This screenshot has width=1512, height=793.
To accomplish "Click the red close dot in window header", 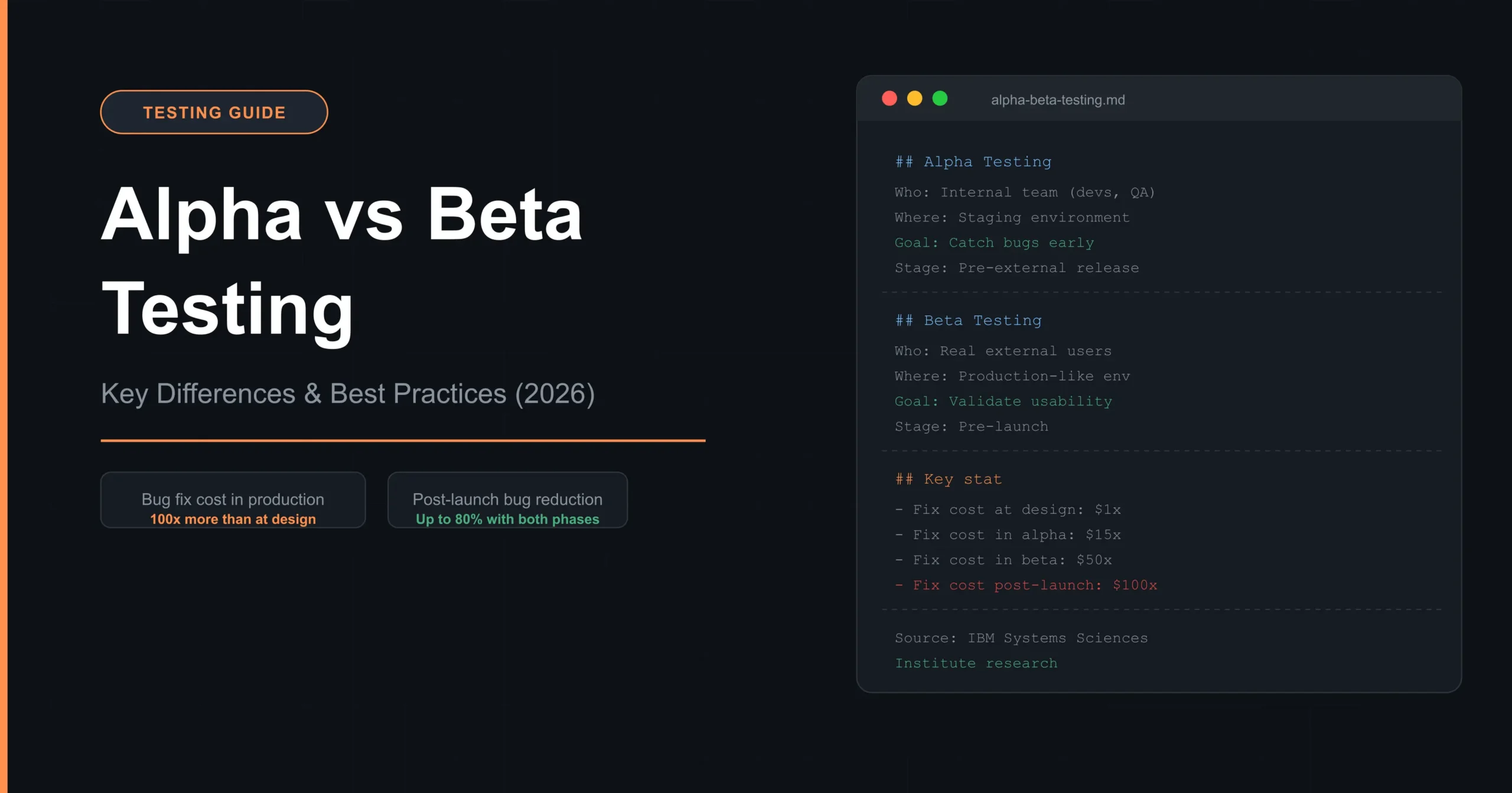I will 889,99.
